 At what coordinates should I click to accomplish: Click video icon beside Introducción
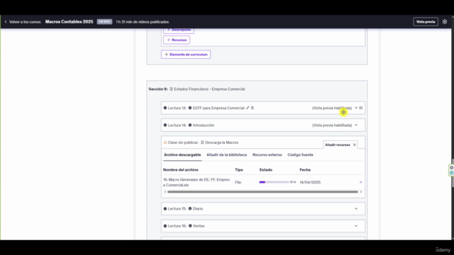[190, 125]
